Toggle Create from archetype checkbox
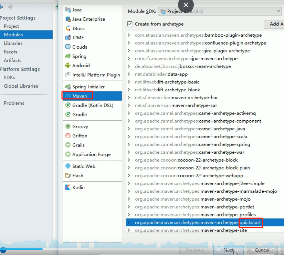The height and width of the screenshot is (255, 284). pyautogui.click(x=130, y=24)
